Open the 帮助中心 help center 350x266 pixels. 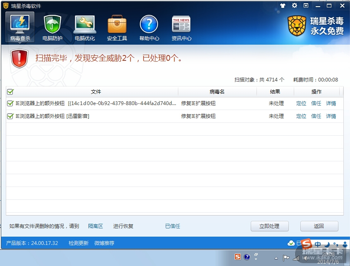point(149,27)
